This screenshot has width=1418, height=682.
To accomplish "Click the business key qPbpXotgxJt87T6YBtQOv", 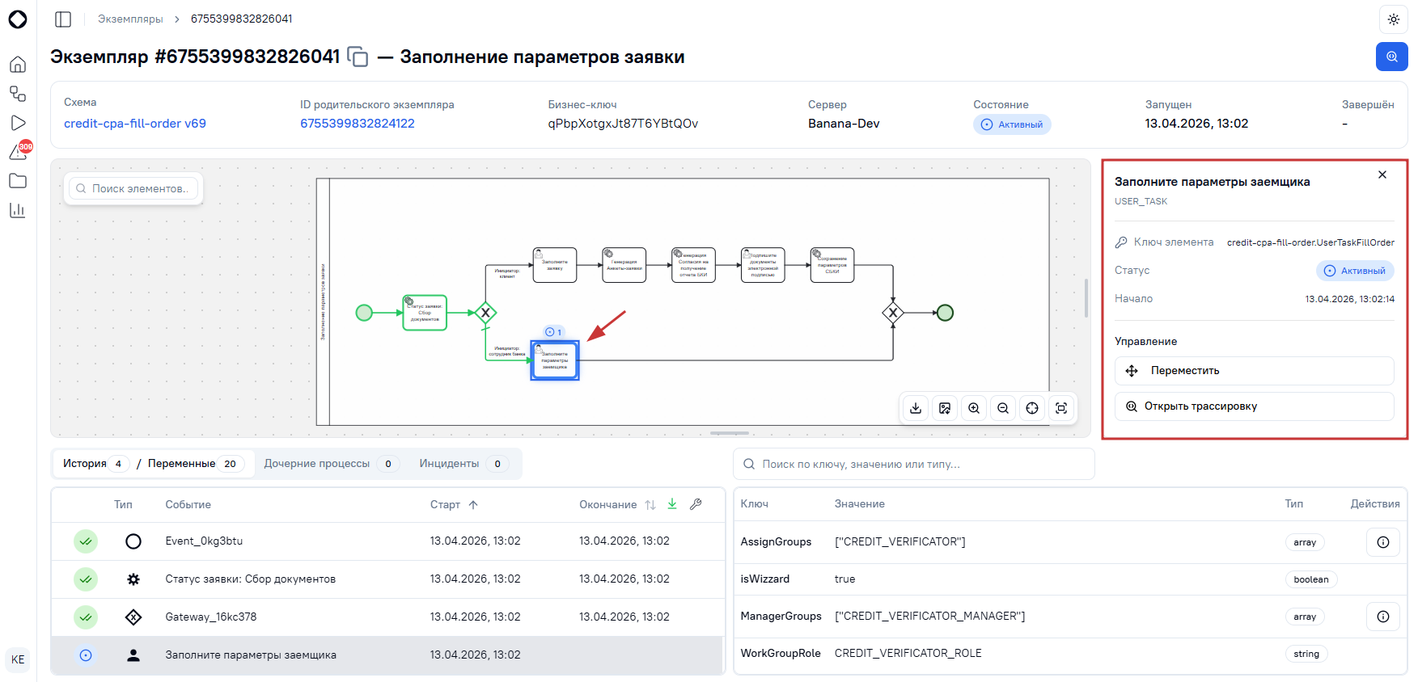I will (x=623, y=124).
